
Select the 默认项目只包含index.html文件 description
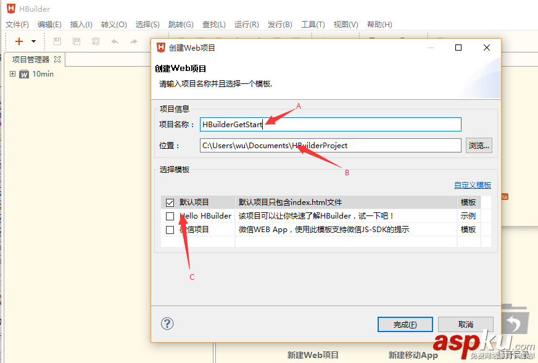click(x=290, y=202)
